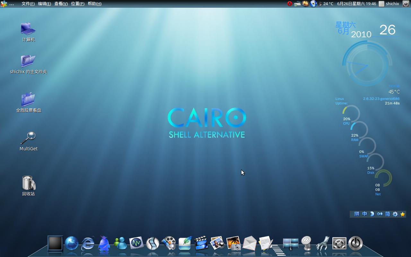Launch the QQ penguin messenger in dock
This screenshot has width=411, height=257.
104,244
